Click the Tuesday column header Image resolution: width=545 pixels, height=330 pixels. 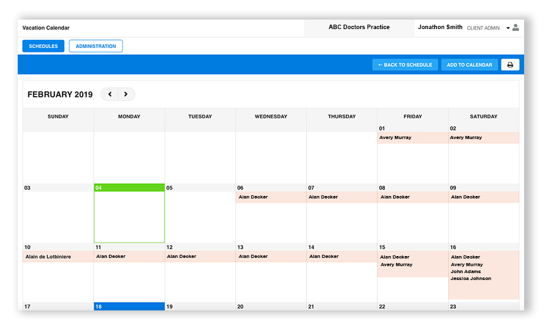pos(200,116)
